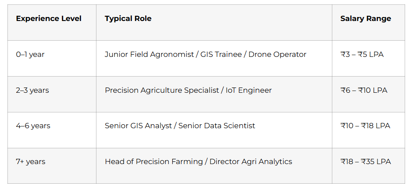The image size is (413, 189).
Task: Click the Junior Field Agronomist role text
Action: 150,54
